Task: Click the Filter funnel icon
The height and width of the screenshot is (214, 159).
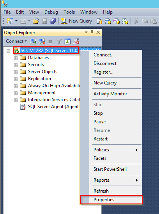Action: 59,41
